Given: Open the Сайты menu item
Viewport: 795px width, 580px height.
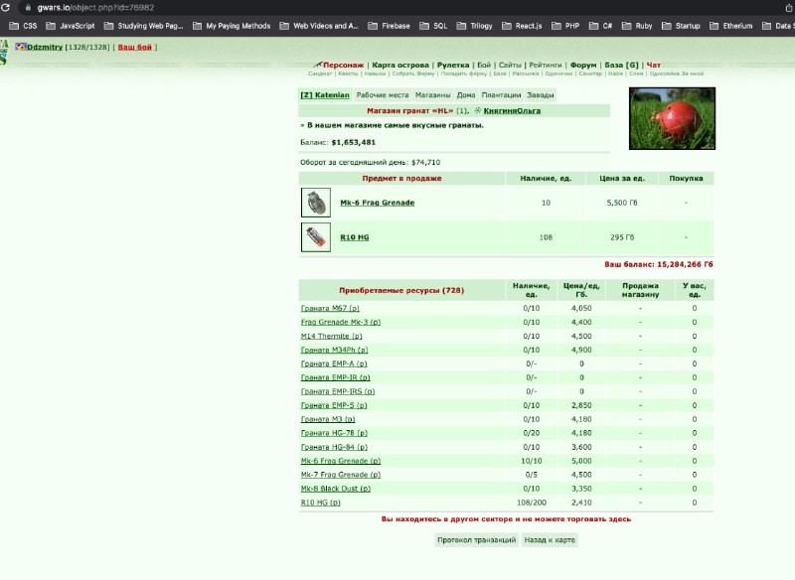Looking at the screenshot, I should point(510,65).
